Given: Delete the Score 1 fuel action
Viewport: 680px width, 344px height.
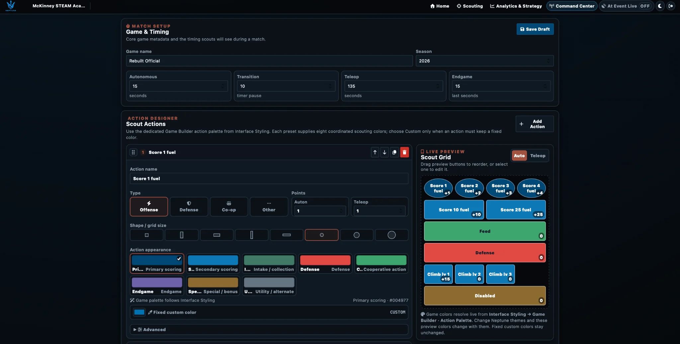Looking at the screenshot, I should pos(404,152).
